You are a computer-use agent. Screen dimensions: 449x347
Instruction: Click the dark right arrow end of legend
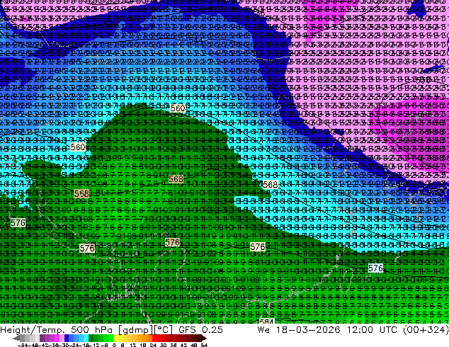click(203, 339)
